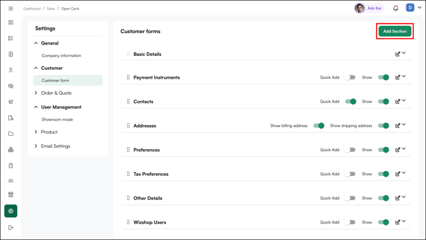
Task: Open the folder sidebar icon
Action: pyautogui.click(x=11, y=134)
